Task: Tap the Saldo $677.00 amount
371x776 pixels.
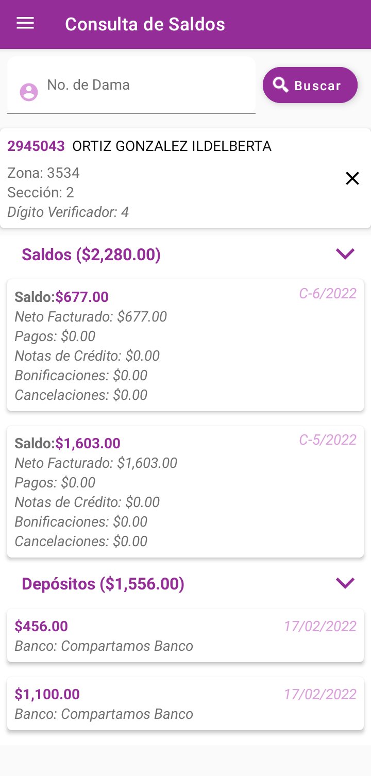Action: 82,297
